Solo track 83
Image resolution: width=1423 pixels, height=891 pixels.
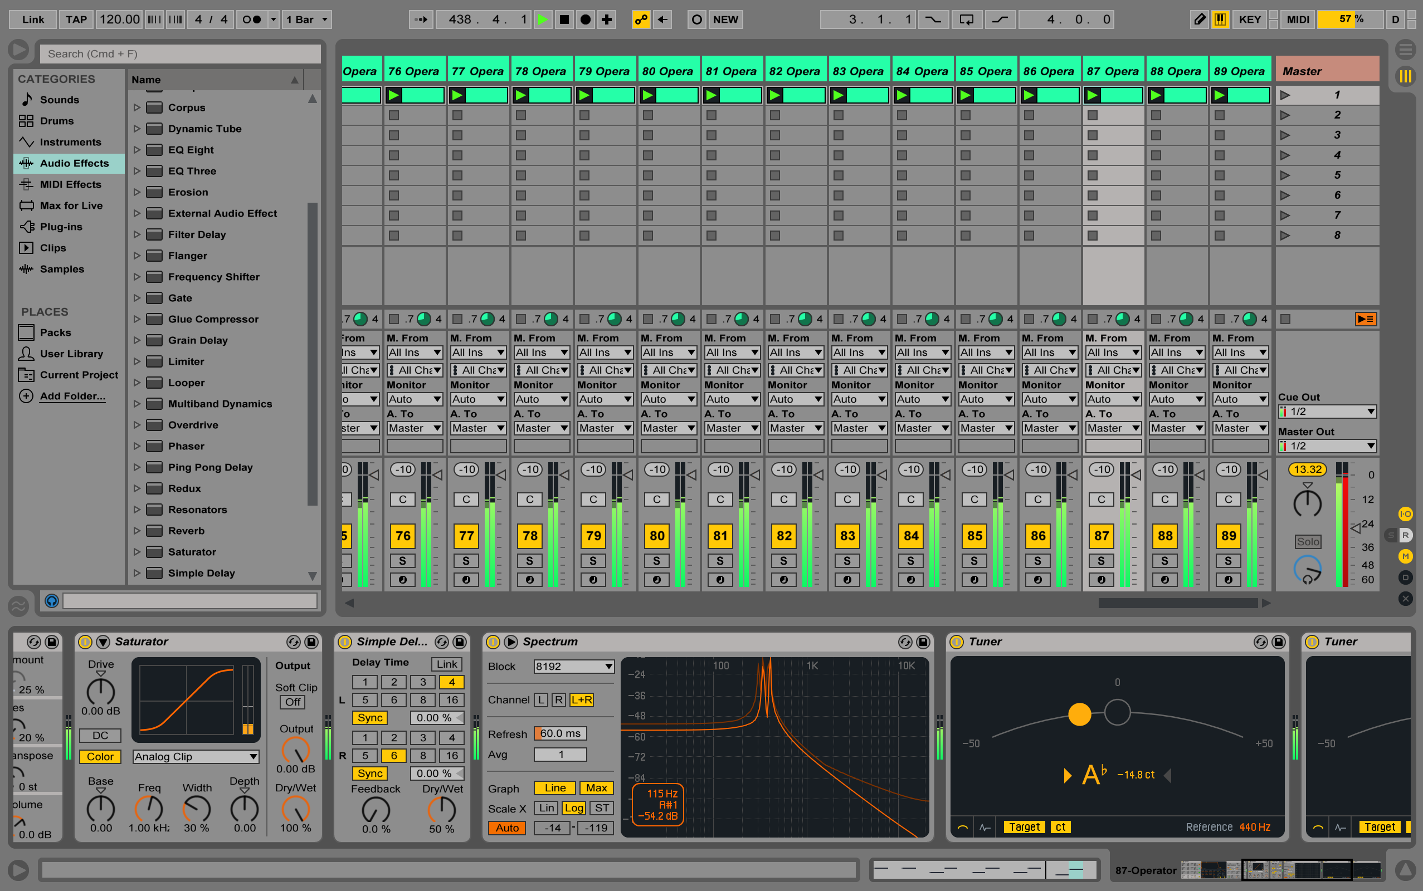click(847, 560)
